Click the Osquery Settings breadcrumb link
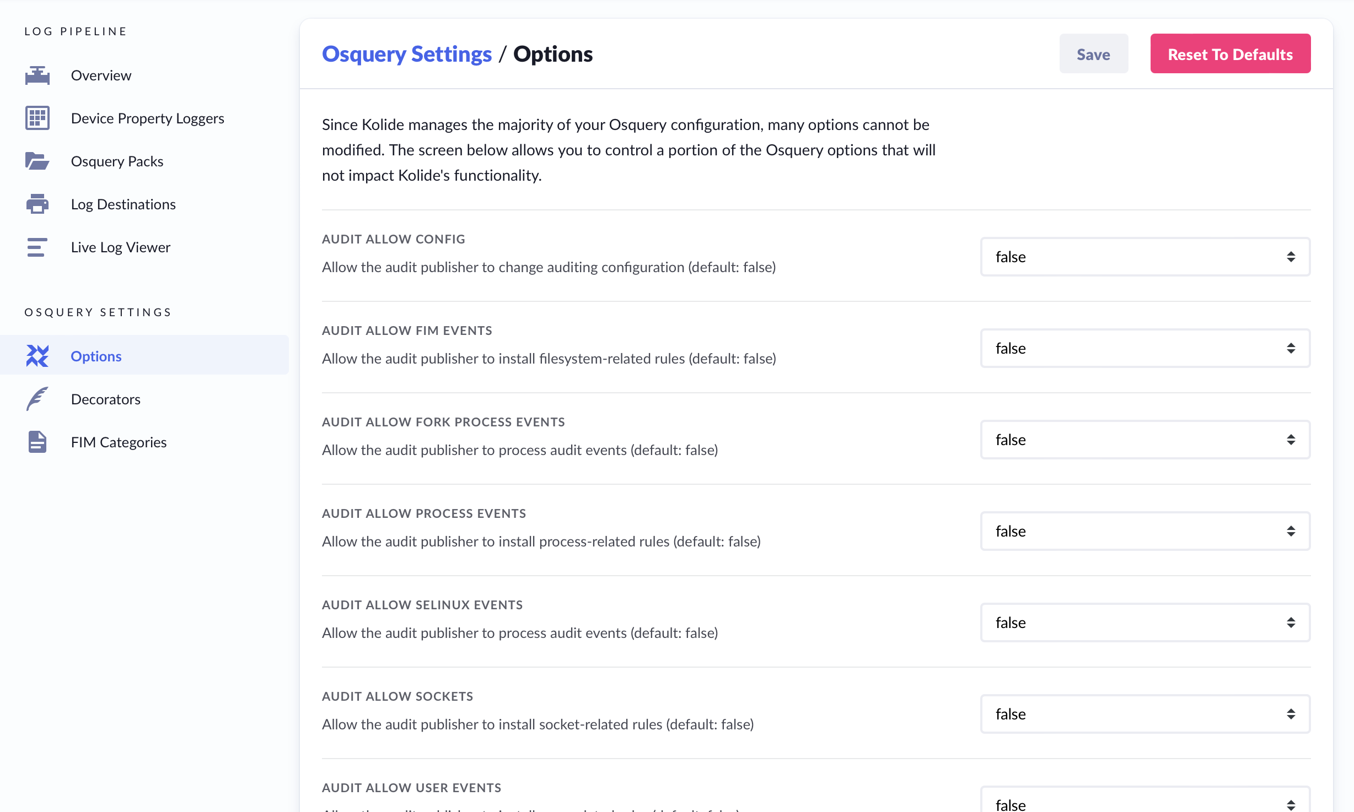Image resolution: width=1354 pixels, height=812 pixels. point(406,54)
